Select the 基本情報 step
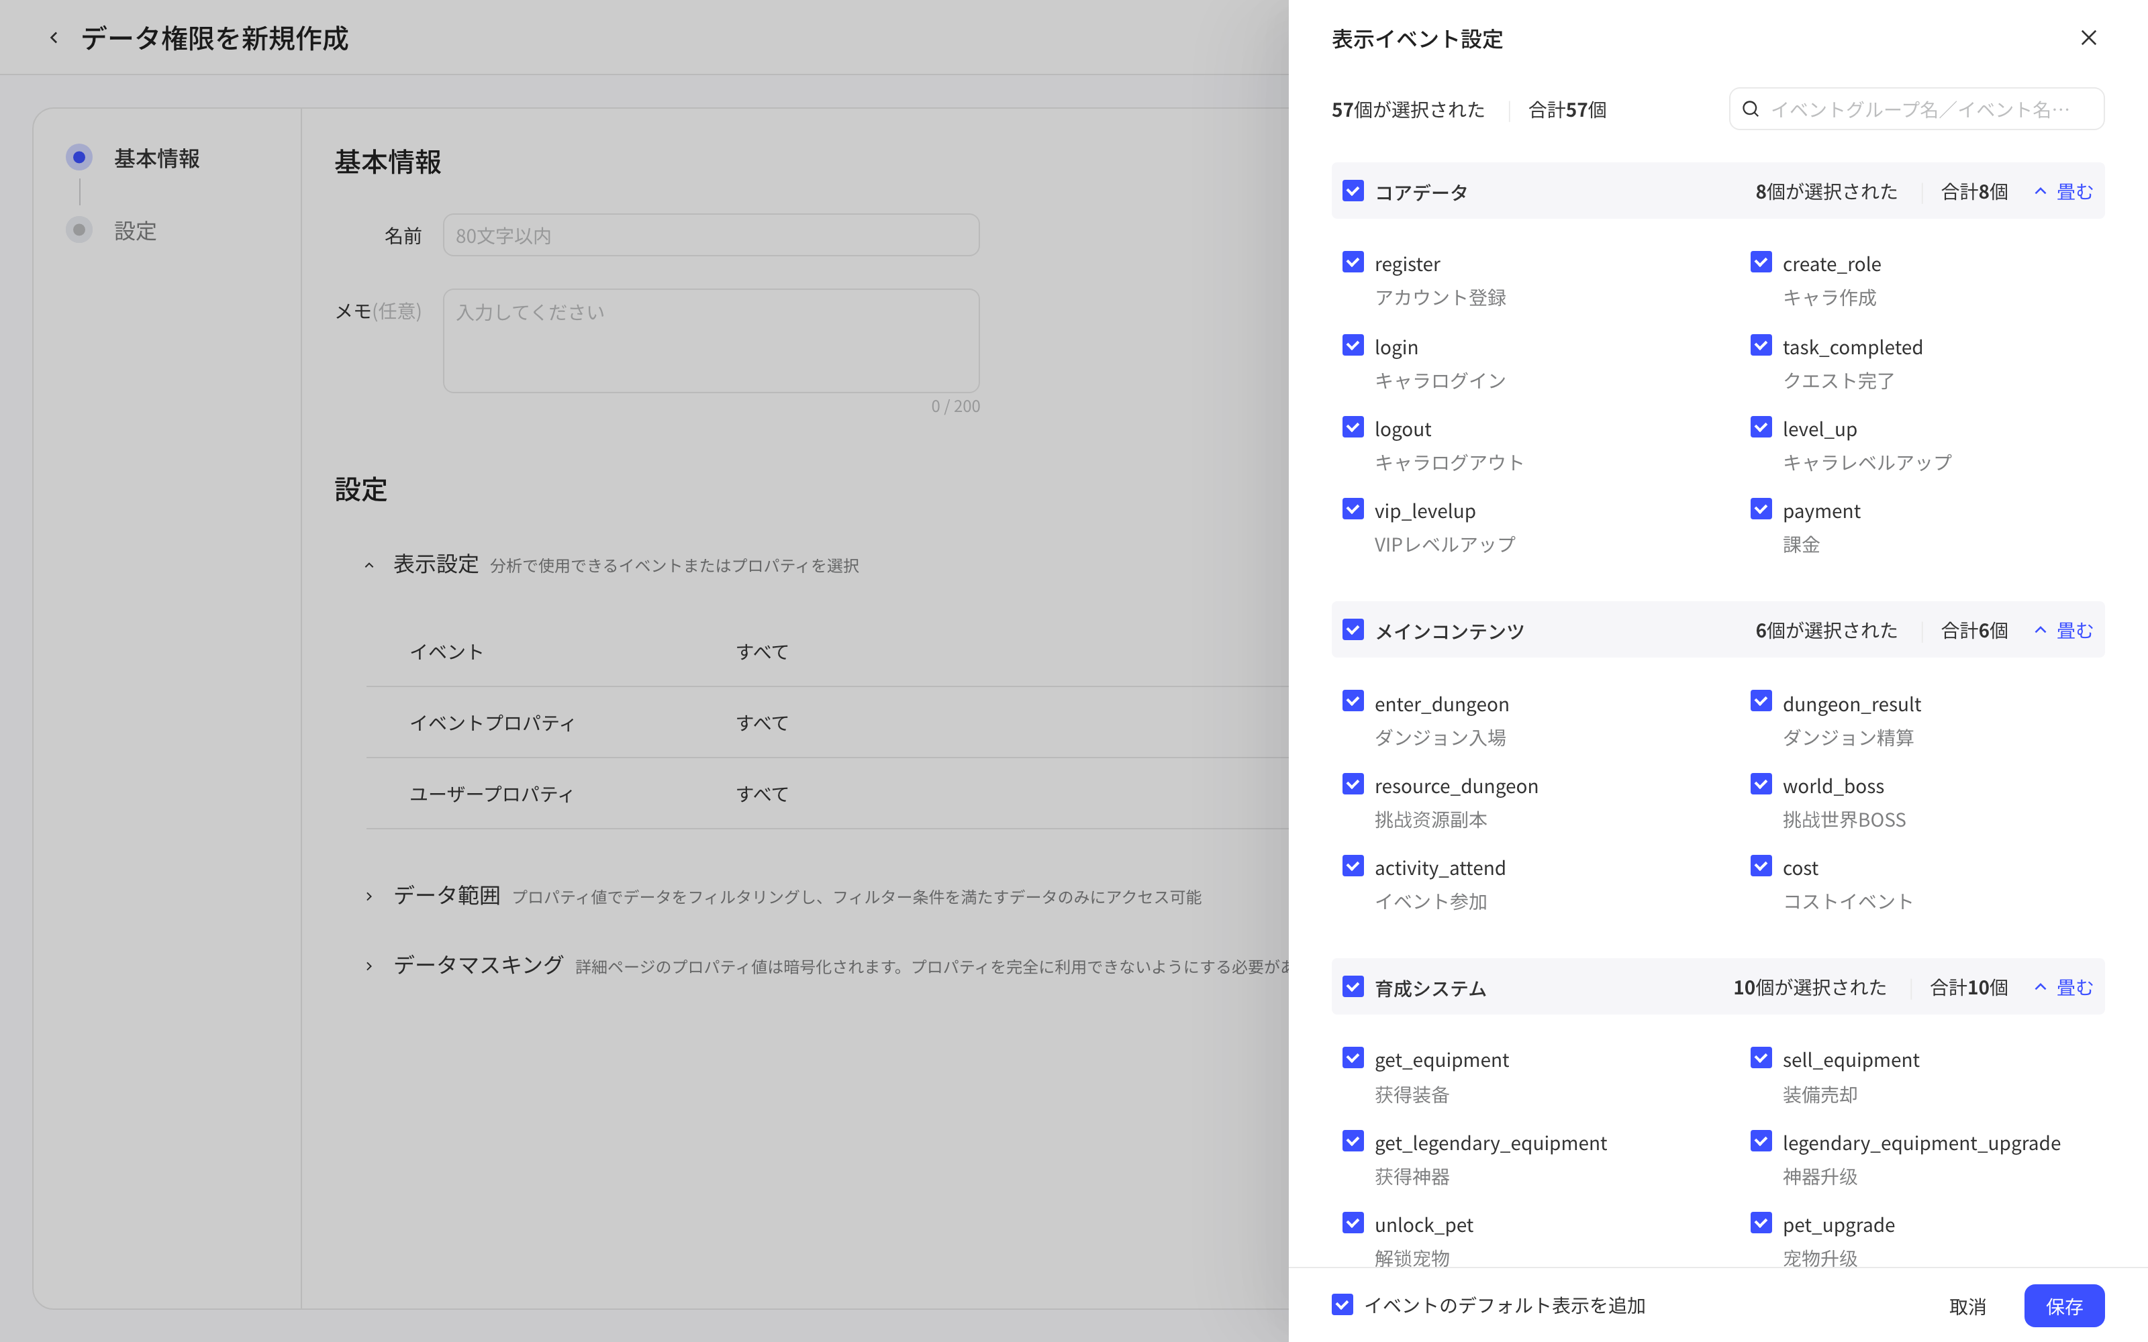Screen dimensions: 2148x1342 (x=133, y=158)
